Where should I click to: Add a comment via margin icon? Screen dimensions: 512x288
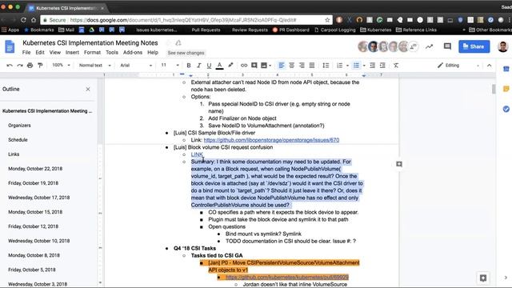[x=399, y=164]
